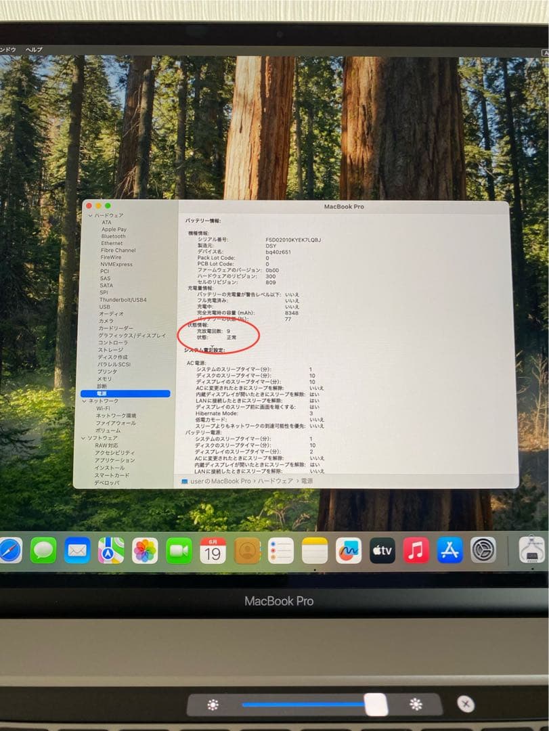Screen dimensions: 549x731
Task: Open the Apple TV app
Action: pyautogui.click(x=382, y=551)
